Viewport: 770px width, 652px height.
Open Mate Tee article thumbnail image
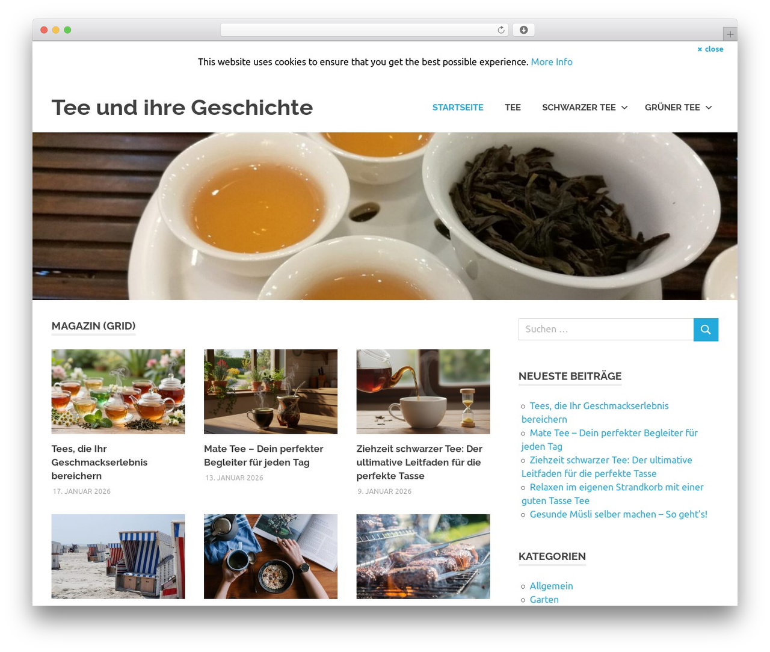click(271, 392)
